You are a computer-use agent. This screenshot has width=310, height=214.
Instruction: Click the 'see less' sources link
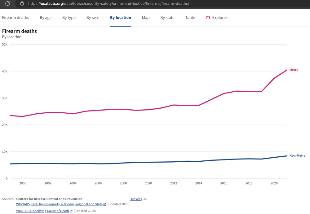(x=136, y=199)
